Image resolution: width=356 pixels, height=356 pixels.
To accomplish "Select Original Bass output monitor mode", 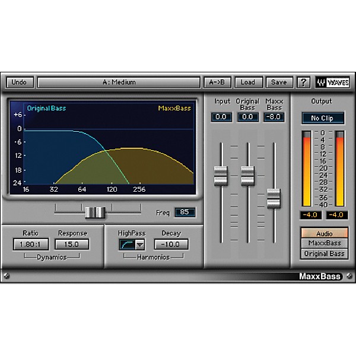I will (x=325, y=253).
